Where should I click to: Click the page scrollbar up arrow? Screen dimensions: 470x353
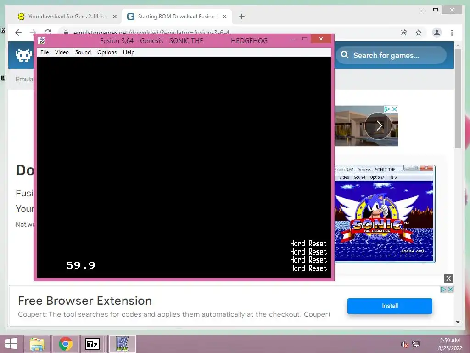tap(458, 46)
